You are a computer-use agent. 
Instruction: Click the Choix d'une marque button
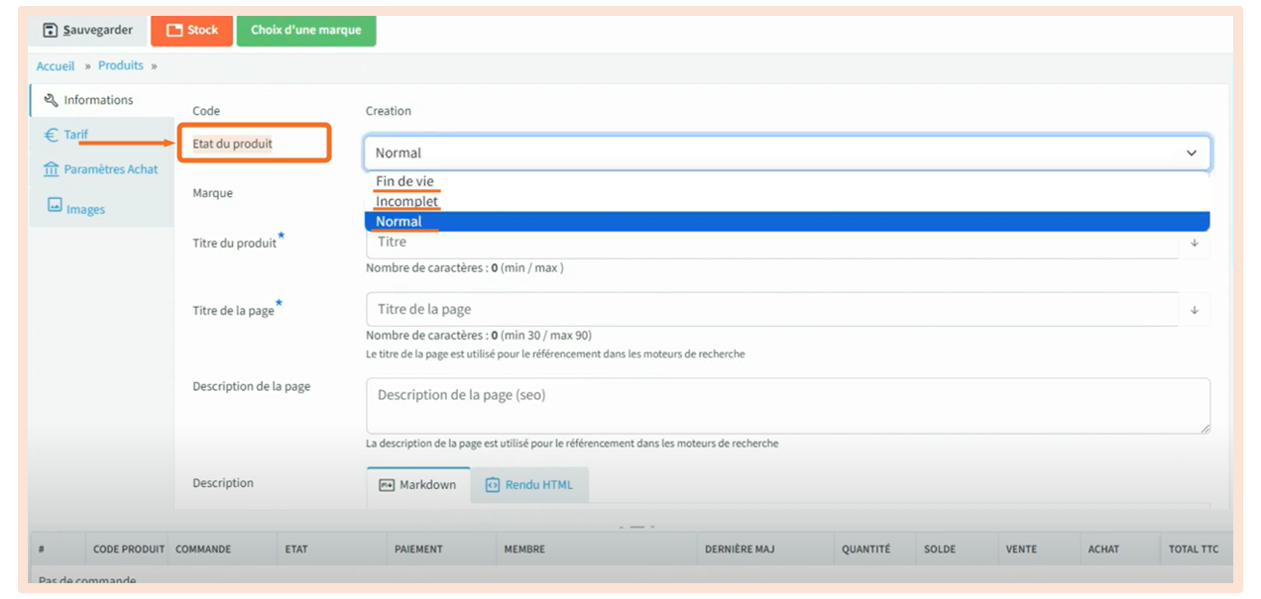coord(305,31)
